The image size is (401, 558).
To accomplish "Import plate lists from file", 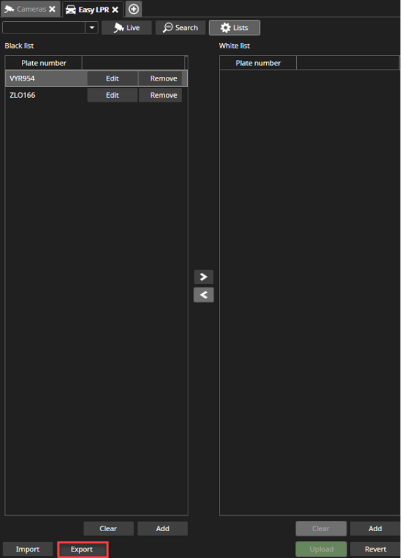I will click(28, 549).
